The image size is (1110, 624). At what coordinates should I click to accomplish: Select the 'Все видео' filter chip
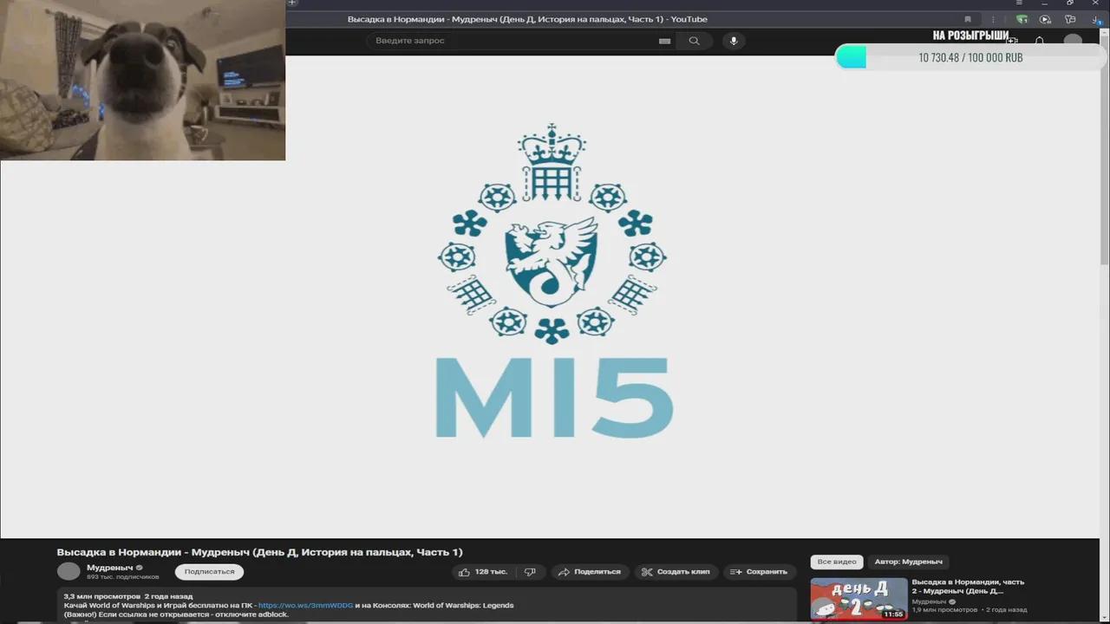pyautogui.click(x=837, y=562)
